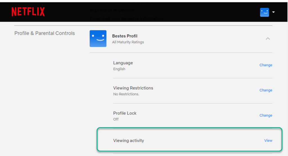The width and height of the screenshot is (288, 156).
Task: Click the No Restrictions status text
Action: (x=126, y=94)
